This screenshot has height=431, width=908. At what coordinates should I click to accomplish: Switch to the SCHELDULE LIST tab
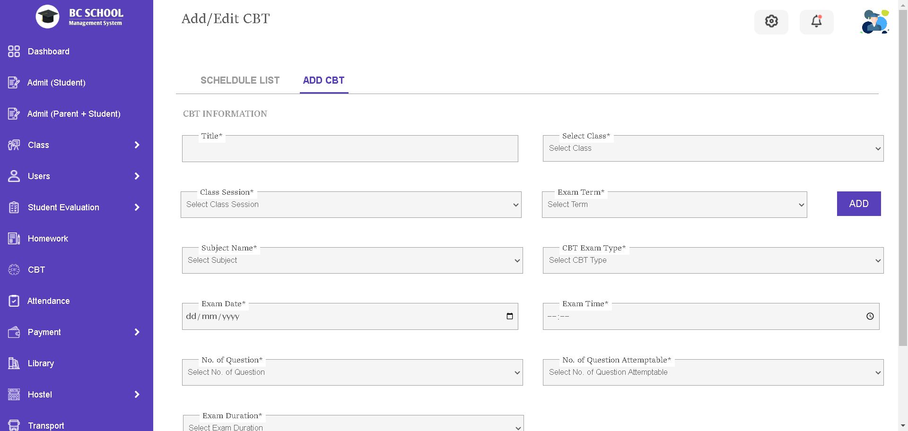(240, 80)
